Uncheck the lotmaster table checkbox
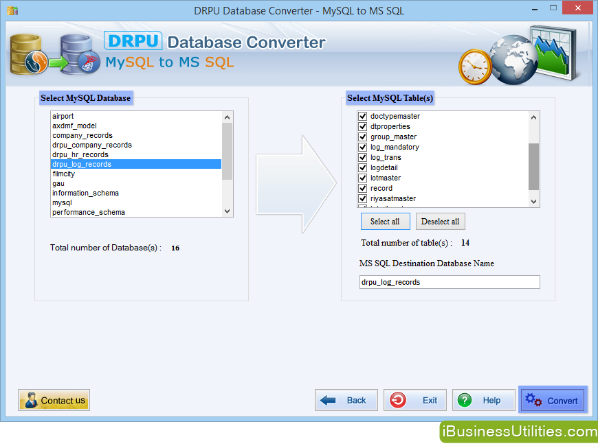Image resolution: width=598 pixels, height=446 pixels. [x=363, y=178]
